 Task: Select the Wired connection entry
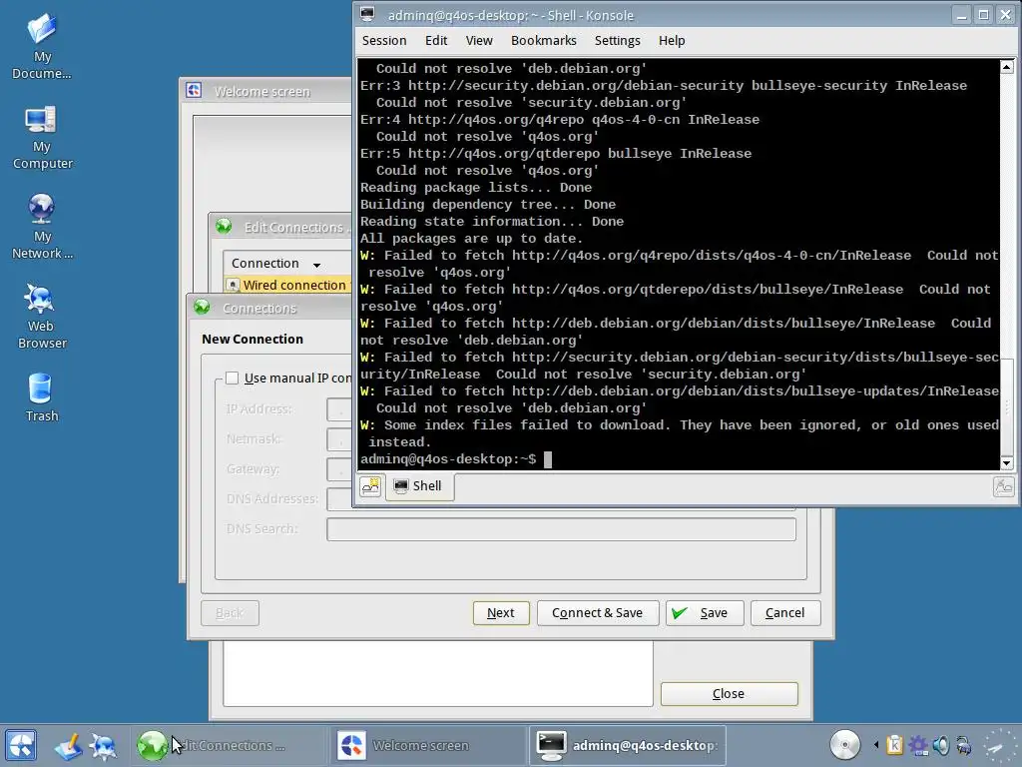click(286, 285)
